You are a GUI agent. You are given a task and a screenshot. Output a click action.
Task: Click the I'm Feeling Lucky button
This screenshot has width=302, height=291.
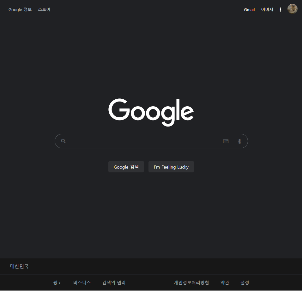[x=171, y=167]
